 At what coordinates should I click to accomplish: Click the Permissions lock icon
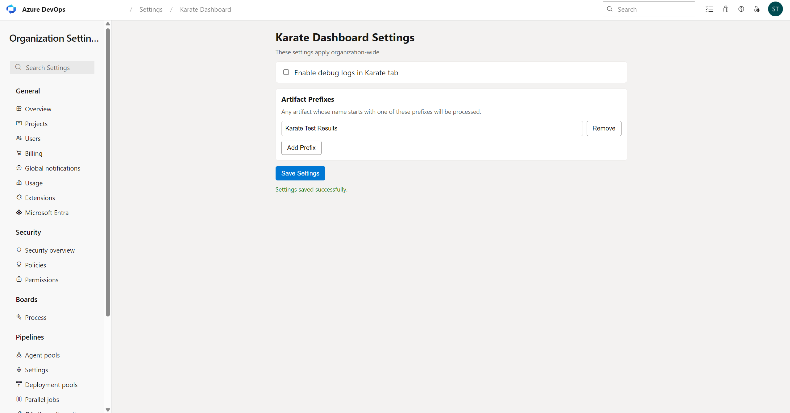pyautogui.click(x=19, y=279)
